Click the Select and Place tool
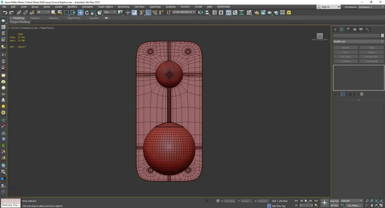The image size is (385, 208). point(100,12)
